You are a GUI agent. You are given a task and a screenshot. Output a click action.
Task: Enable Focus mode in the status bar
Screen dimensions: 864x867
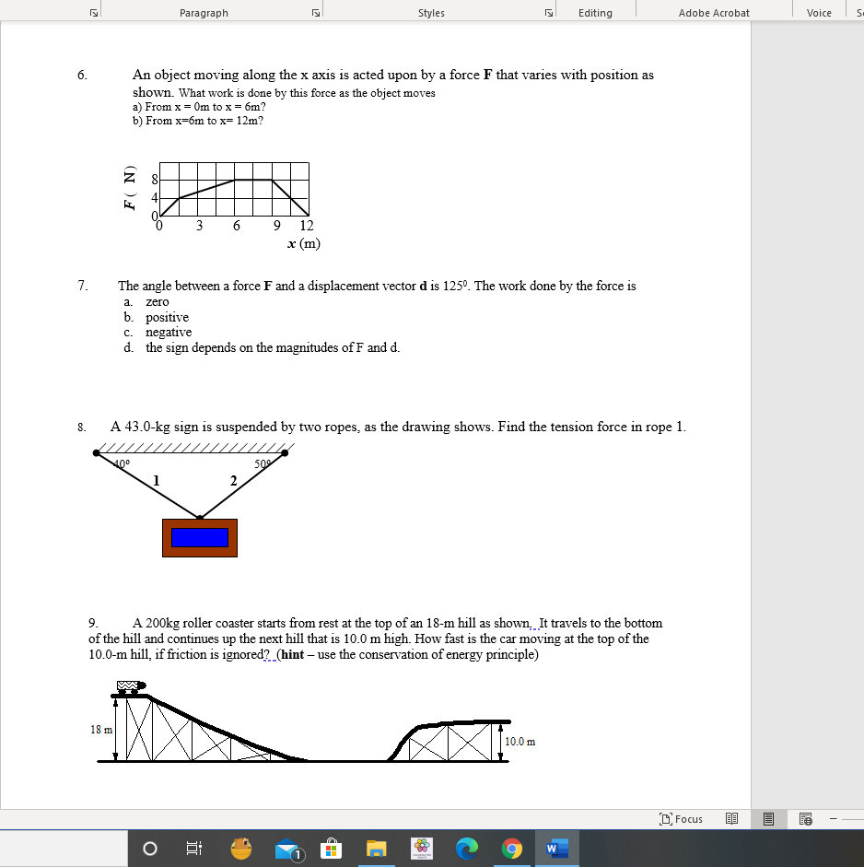pyautogui.click(x=681, y=818)
